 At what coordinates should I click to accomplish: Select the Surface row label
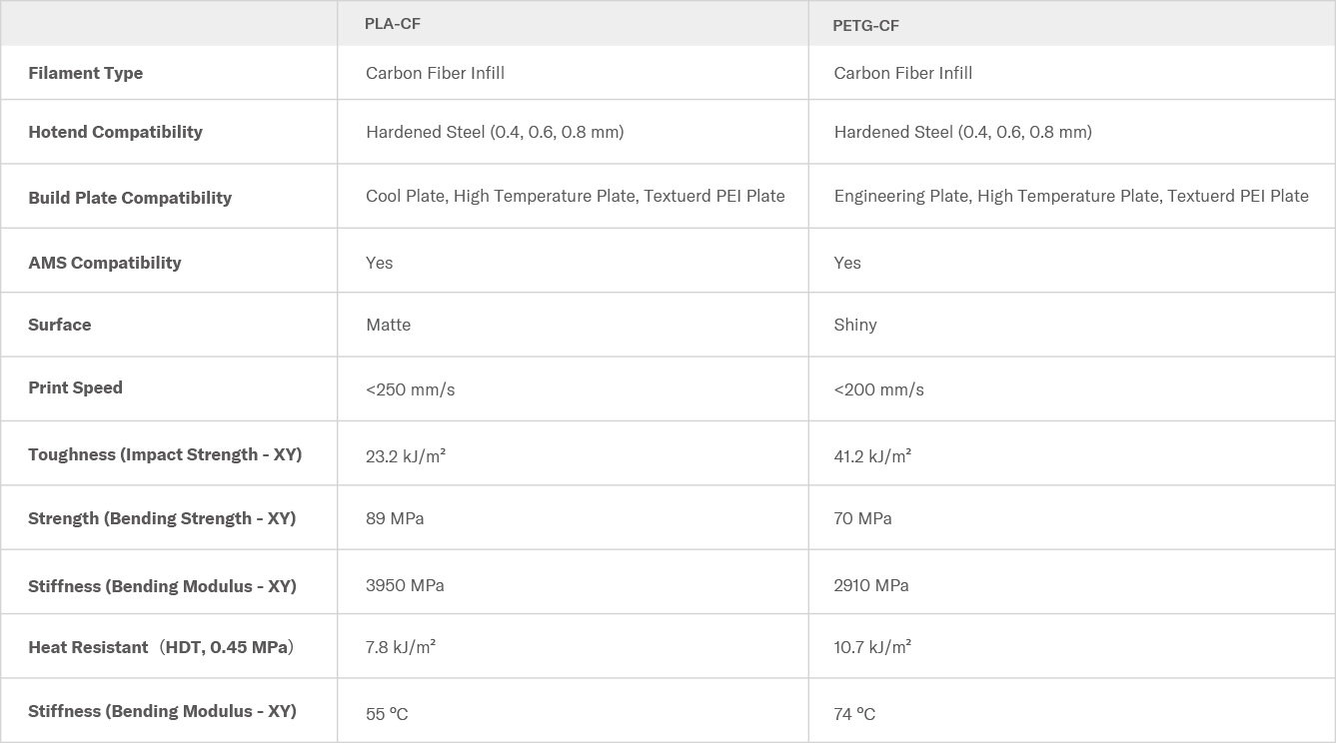pos(60,325)
